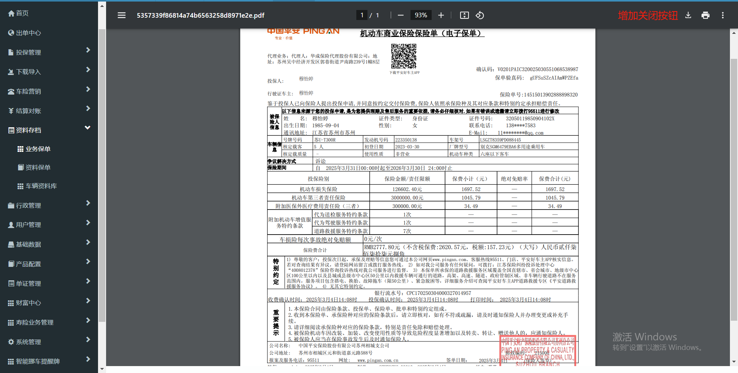Screen dimensions: 738x373
Task: Expand the 用户管理 submenu arrow
Action: pyautogui.click(x=88, y=223)
